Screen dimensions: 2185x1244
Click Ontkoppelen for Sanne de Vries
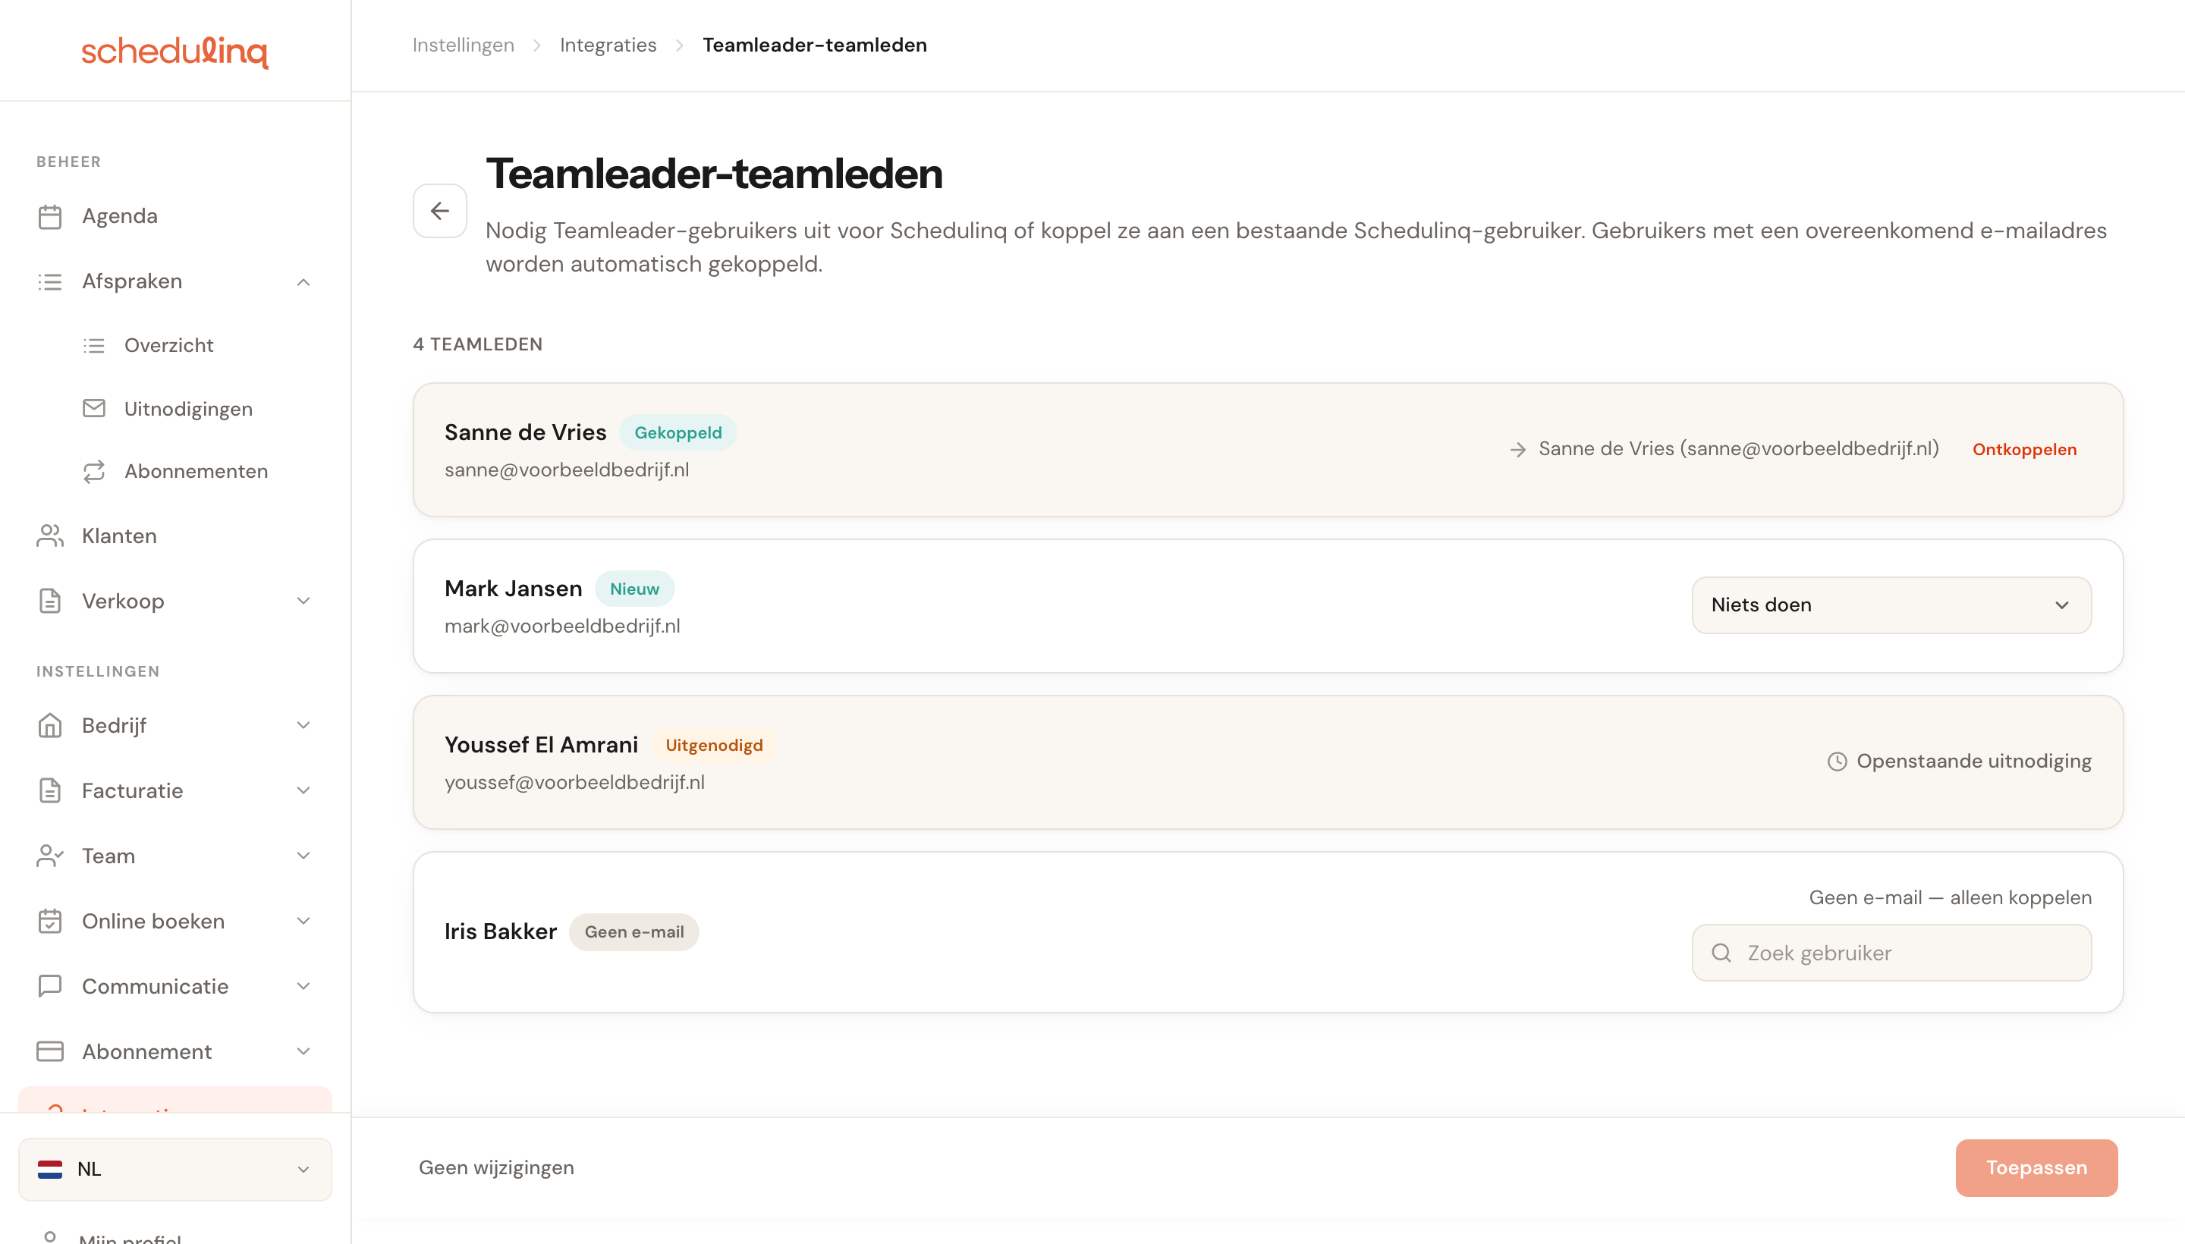click(2023, 449)
